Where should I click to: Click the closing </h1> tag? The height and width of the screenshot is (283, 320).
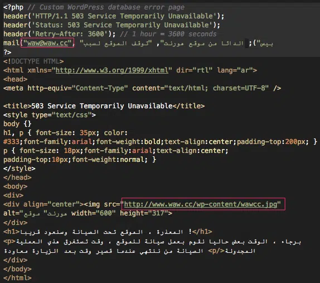pyautogui.click(x=202, y=232)
